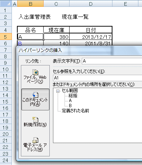Click 定義された名前 in the tree
Viewport: 142px width, 165px height.
click(x=75, y=111)
